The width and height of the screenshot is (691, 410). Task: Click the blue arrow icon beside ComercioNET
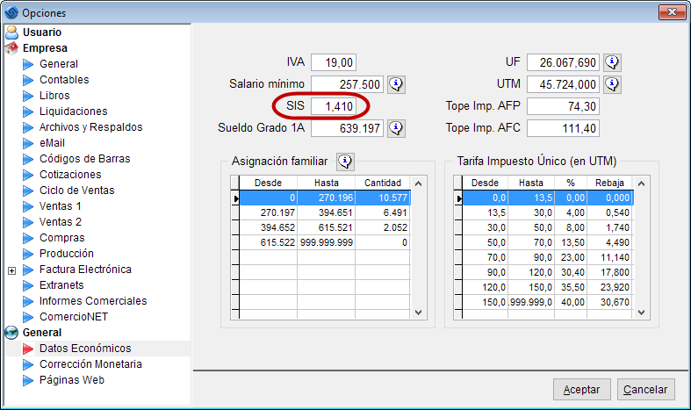pos(28,318)
